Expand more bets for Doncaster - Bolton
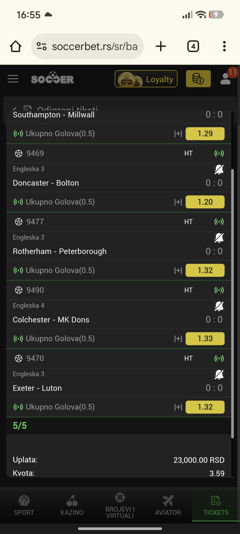The width and height of the screenshot is (240, 534). [x=178, y=202]
